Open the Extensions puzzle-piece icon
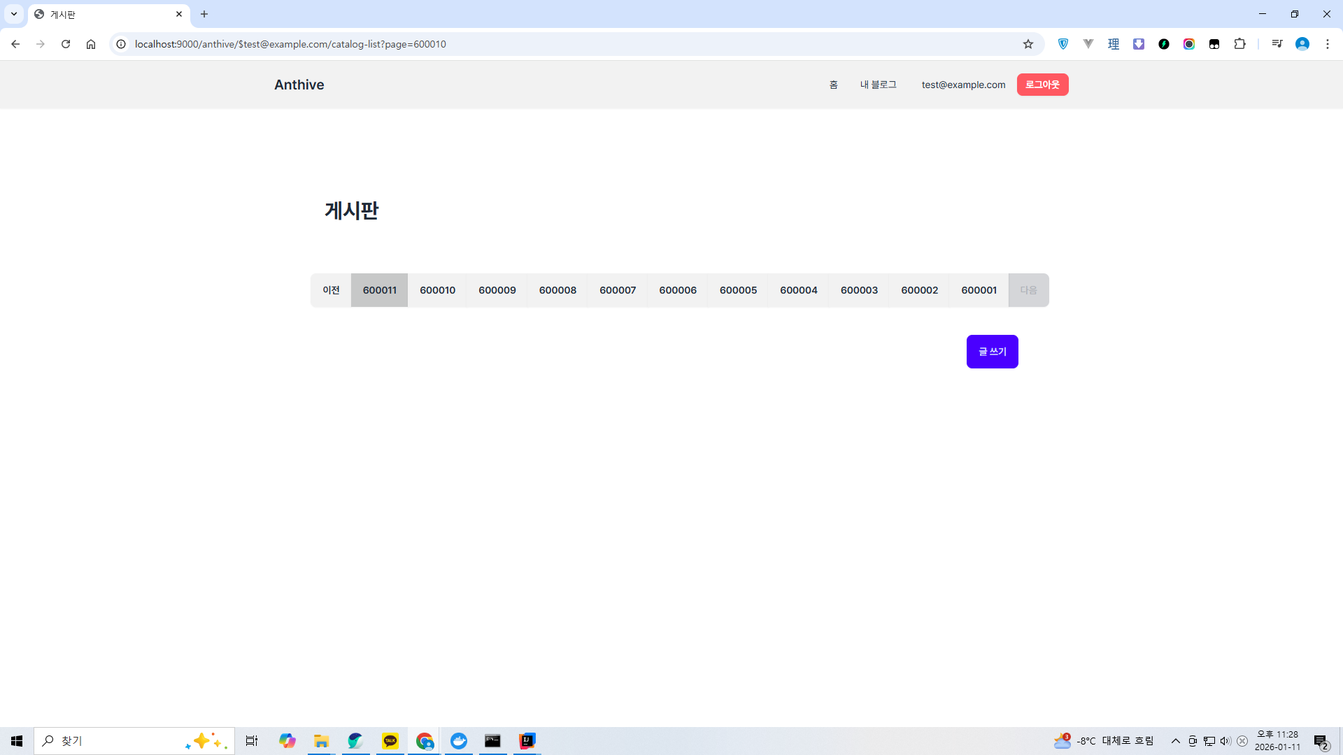The width and height of the screenshot is (1343, 755). [x=1239, y=44]
